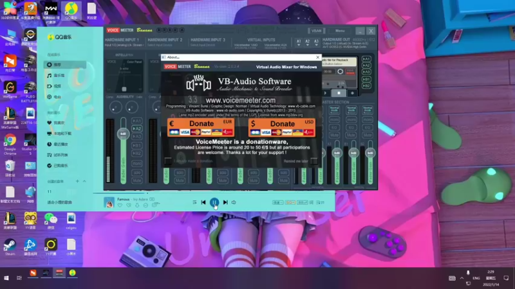Open Google Chrome desktop shortcut
515x289 pixels.
10,144
